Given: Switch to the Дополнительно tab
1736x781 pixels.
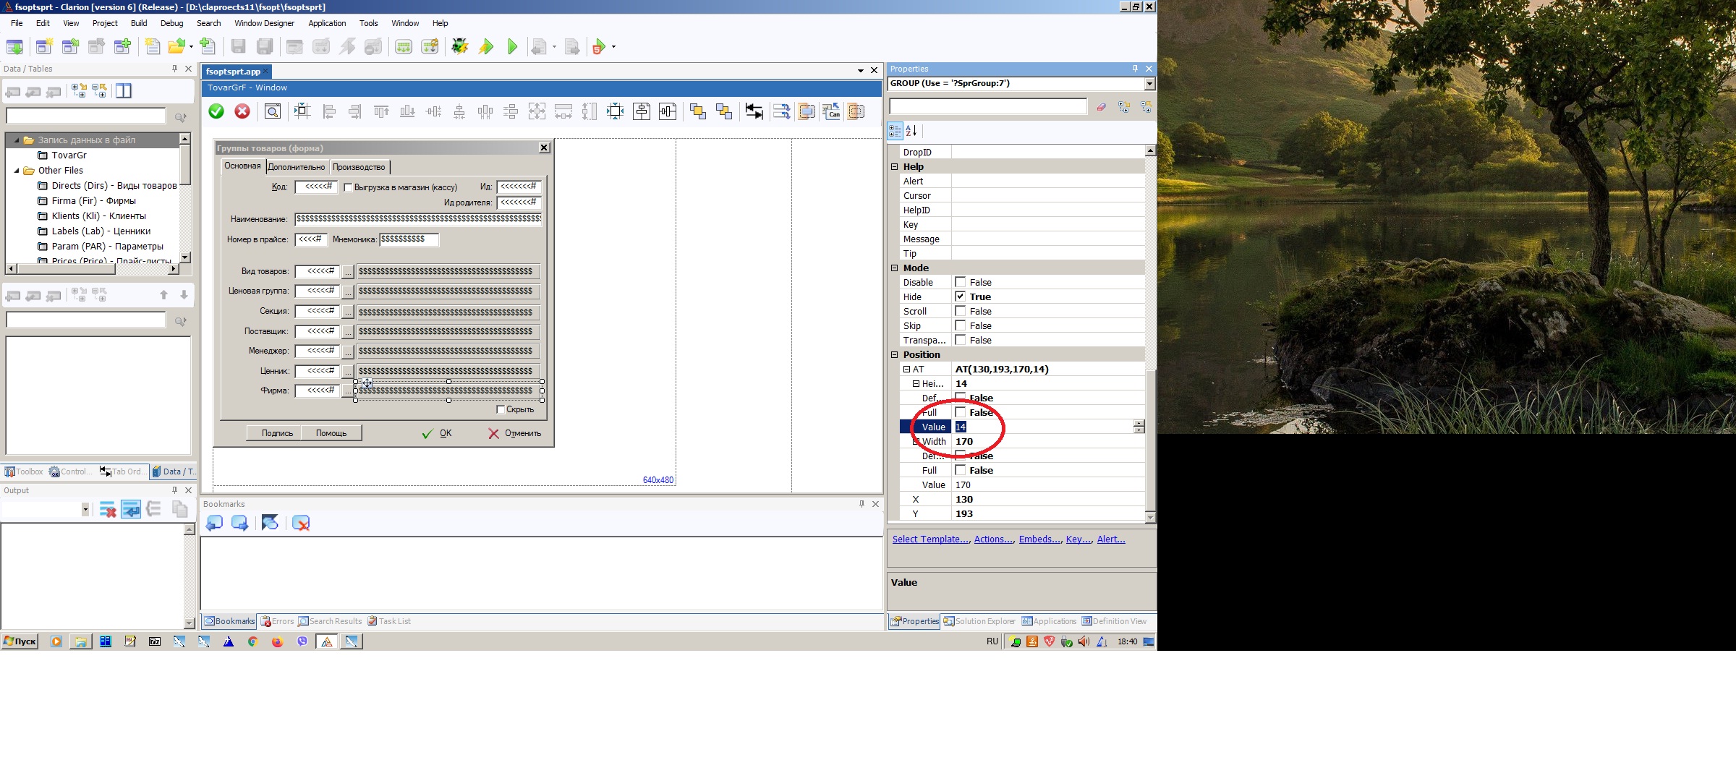Looking at the screenshot, I should pyautogui.click(x=296, y=167).
